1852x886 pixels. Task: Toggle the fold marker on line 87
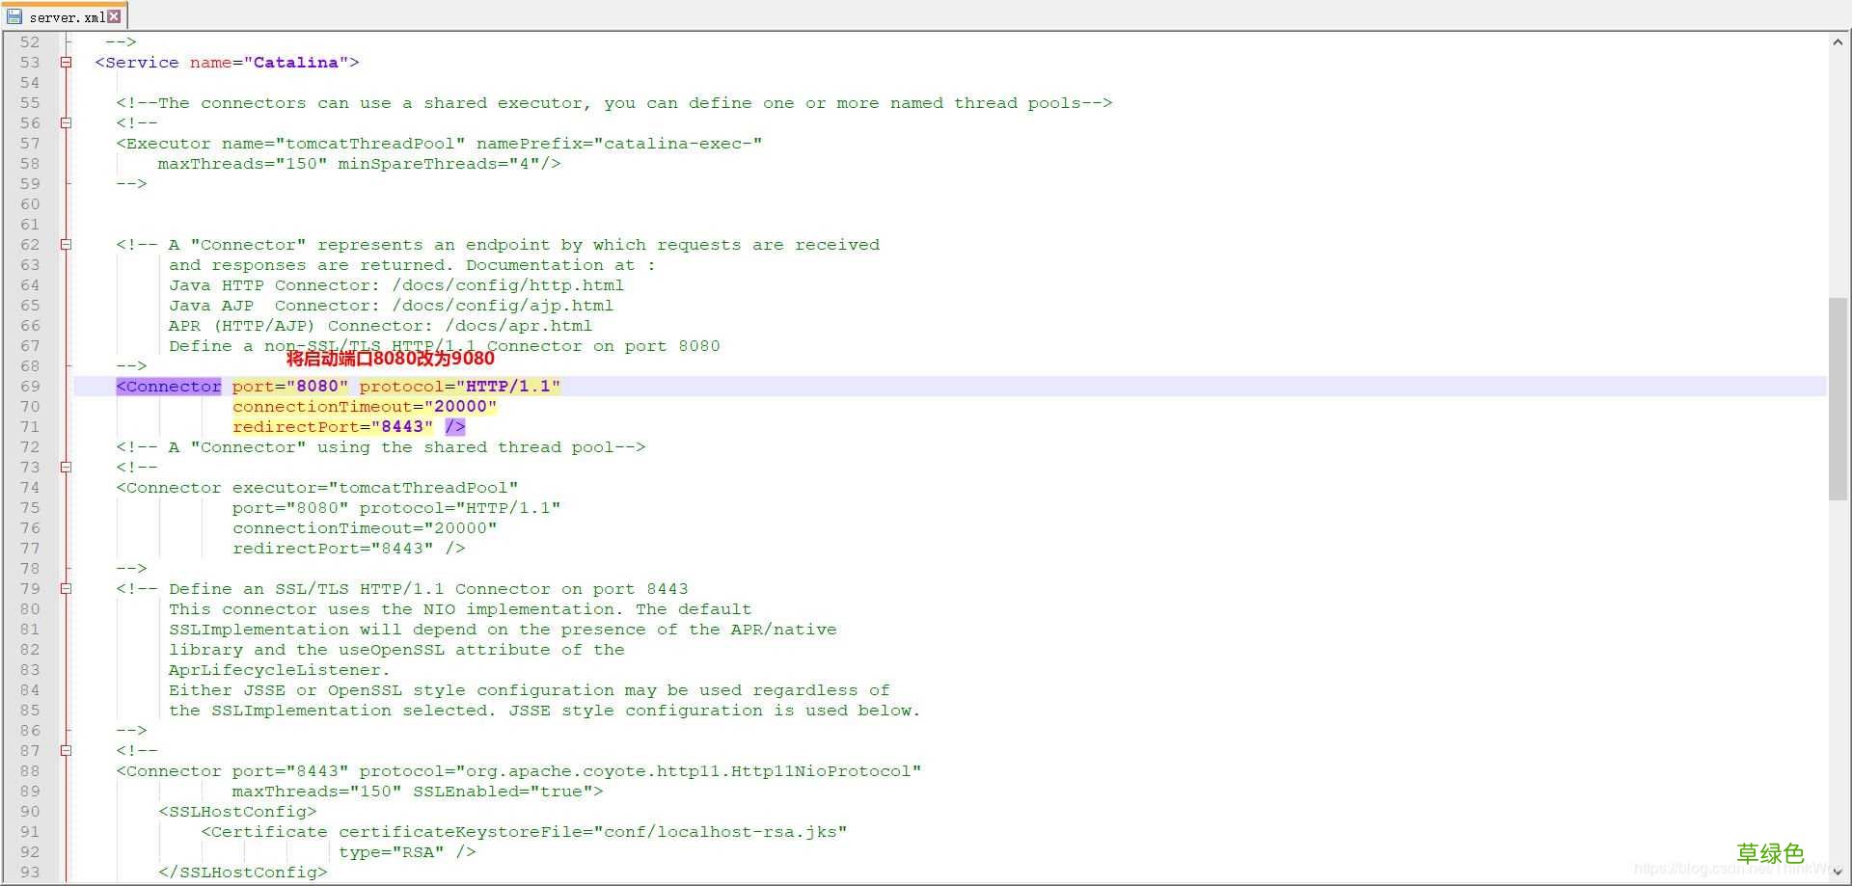coord(66,751)
